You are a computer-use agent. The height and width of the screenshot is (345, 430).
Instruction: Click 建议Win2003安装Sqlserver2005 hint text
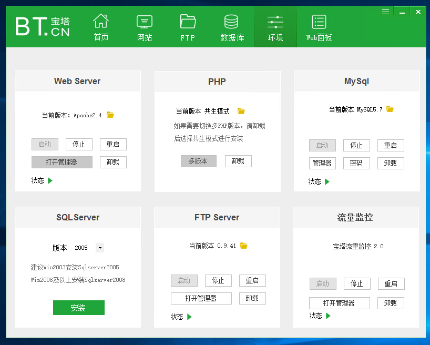click(75, 267)
